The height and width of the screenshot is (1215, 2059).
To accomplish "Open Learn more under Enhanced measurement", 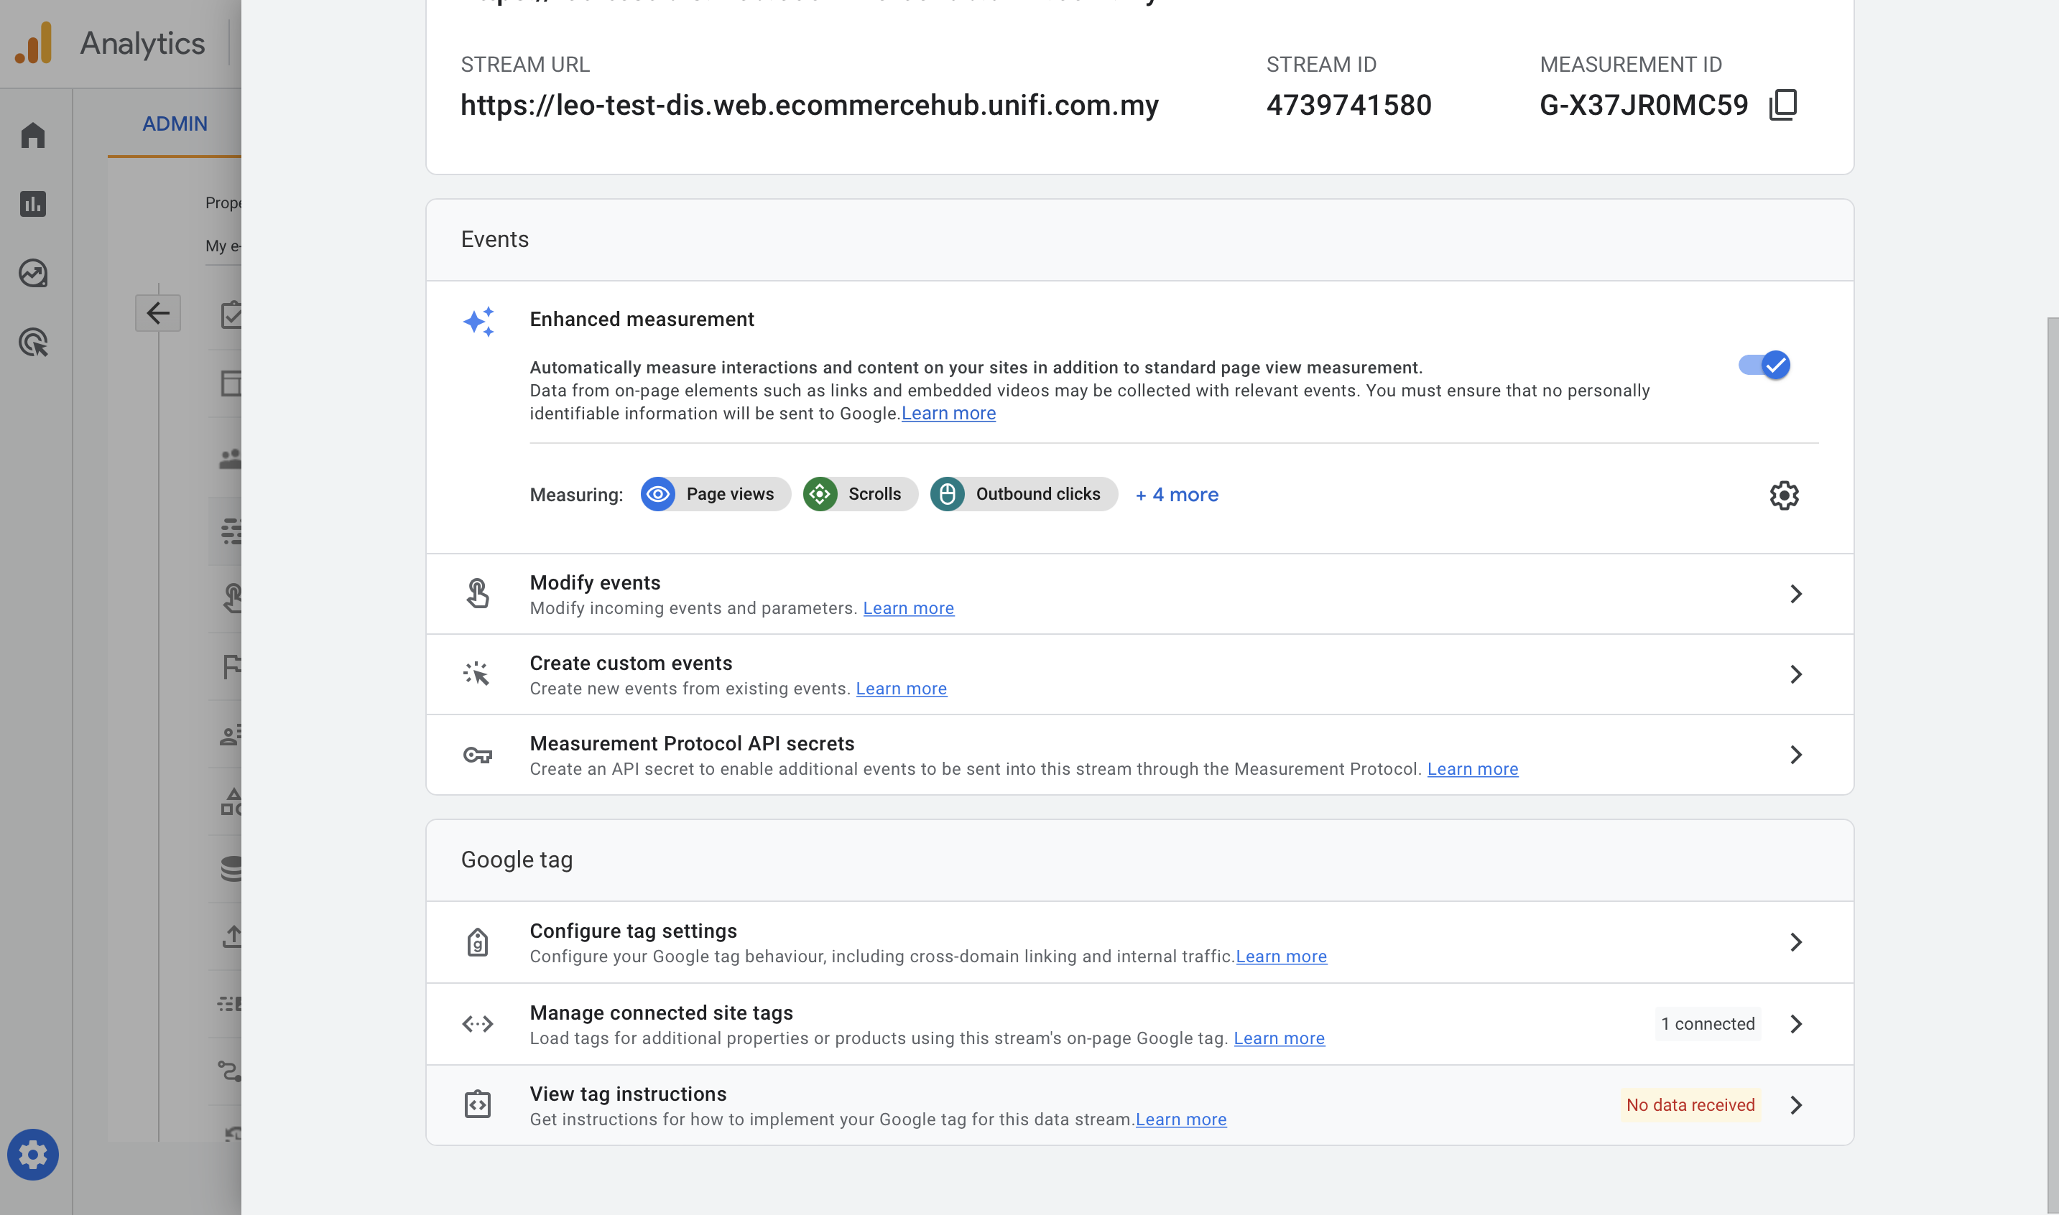I will 948,414.
